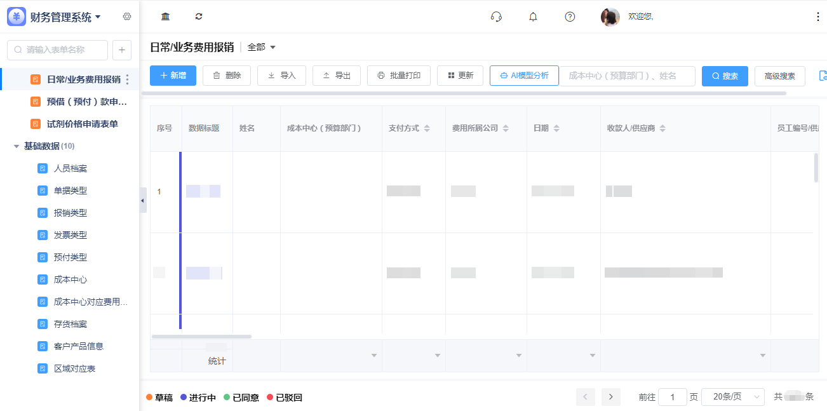The width and height of the screenshot is (827, 411).
Task: Focus the 前往 page number input
Action: 673,397
